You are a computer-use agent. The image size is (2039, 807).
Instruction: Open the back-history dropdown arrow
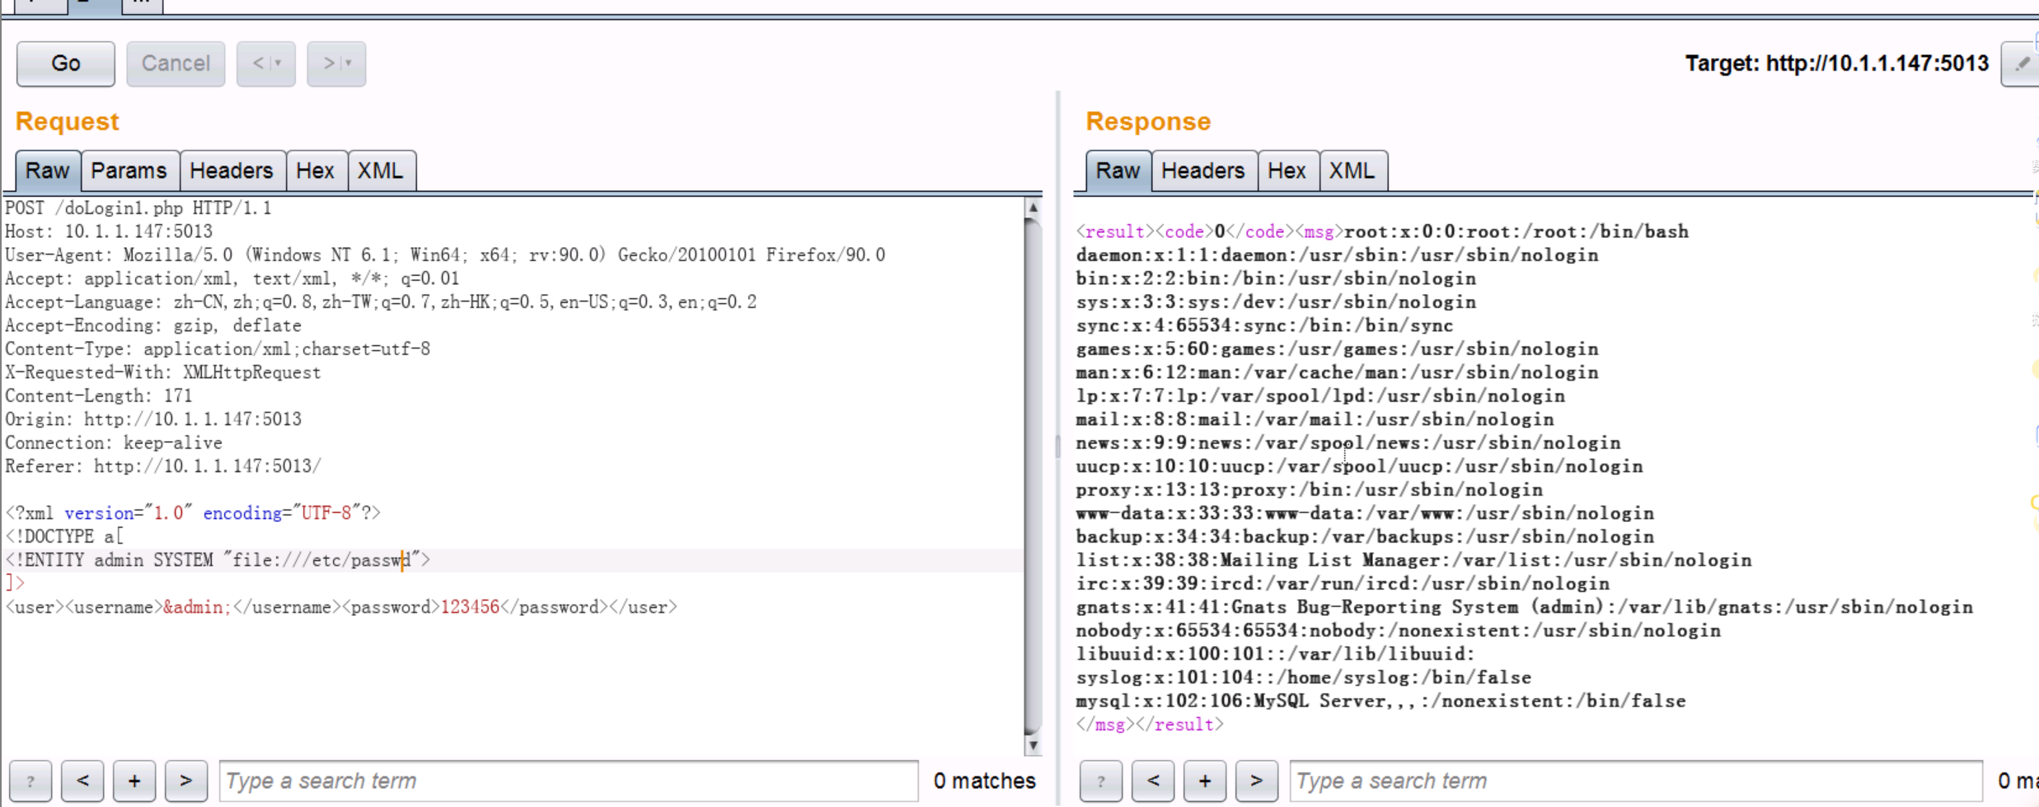pyautogui.click(x=277, y=63)
